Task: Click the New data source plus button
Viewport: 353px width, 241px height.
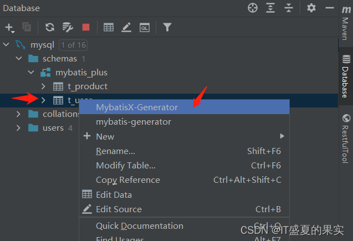Action: (x=9, y=28)
